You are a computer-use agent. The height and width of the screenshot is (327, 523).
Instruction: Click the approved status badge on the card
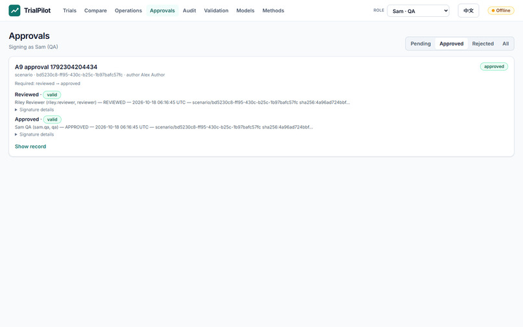(x=494, y=66)
